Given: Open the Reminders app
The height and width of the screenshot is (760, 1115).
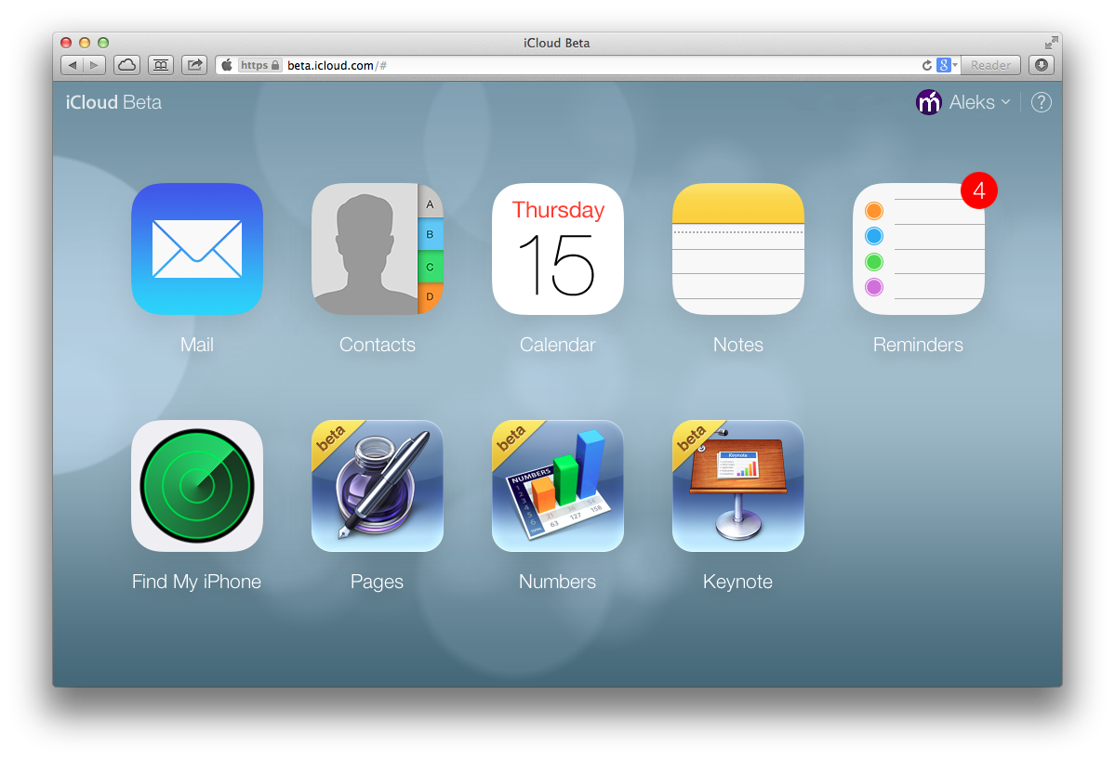Looking at the screenshot, I should pos(918,249).
